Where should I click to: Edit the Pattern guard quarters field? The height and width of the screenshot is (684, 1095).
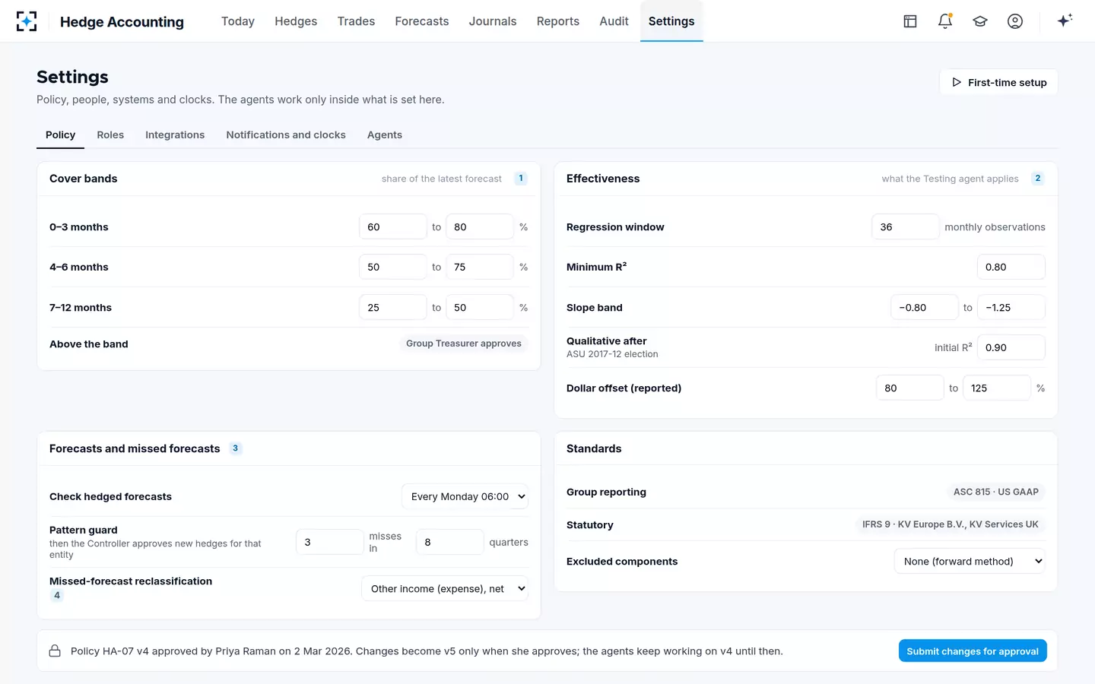(450, 542)
